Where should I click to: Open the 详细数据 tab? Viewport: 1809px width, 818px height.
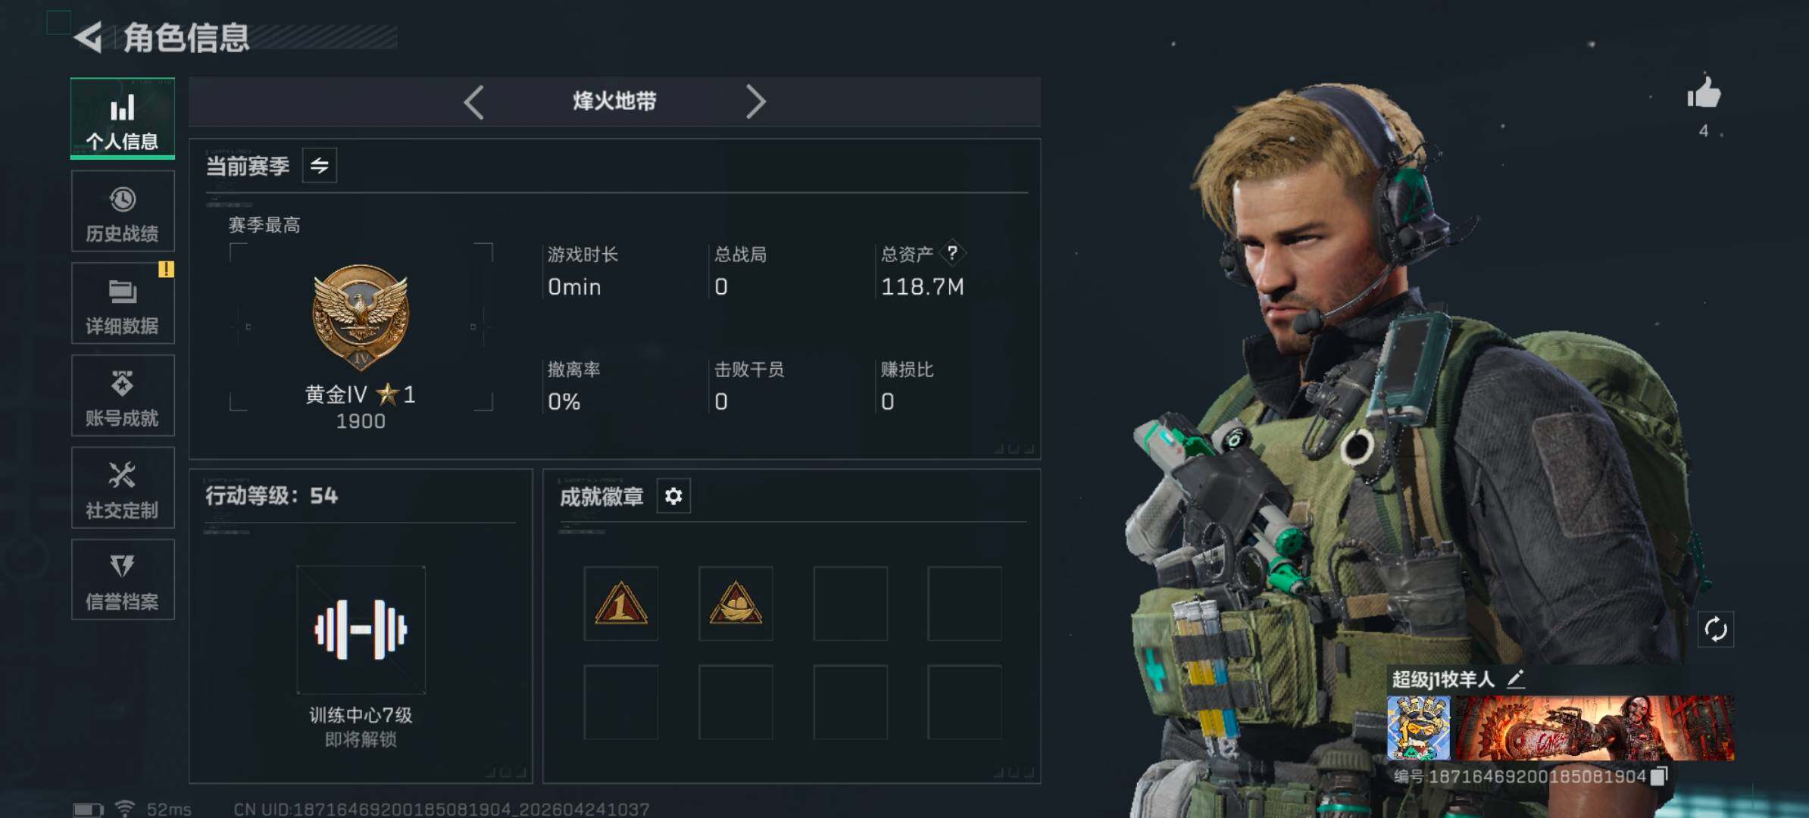point(123,304)
